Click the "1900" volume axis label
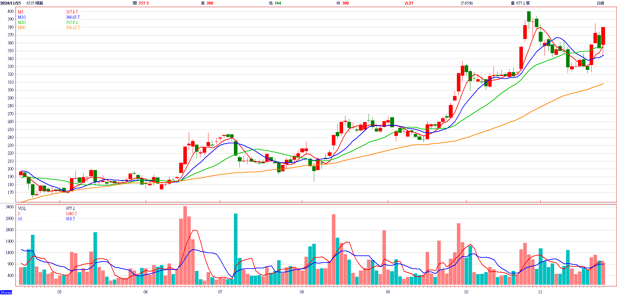 (x=10, y=241)
